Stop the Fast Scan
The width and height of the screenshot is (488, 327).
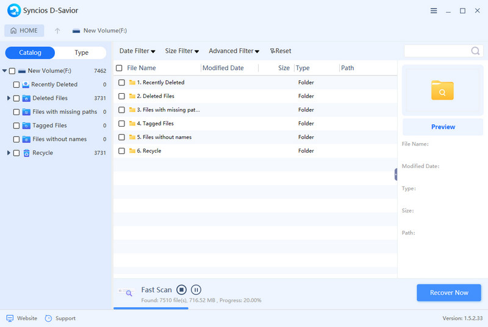pos(181,290)
